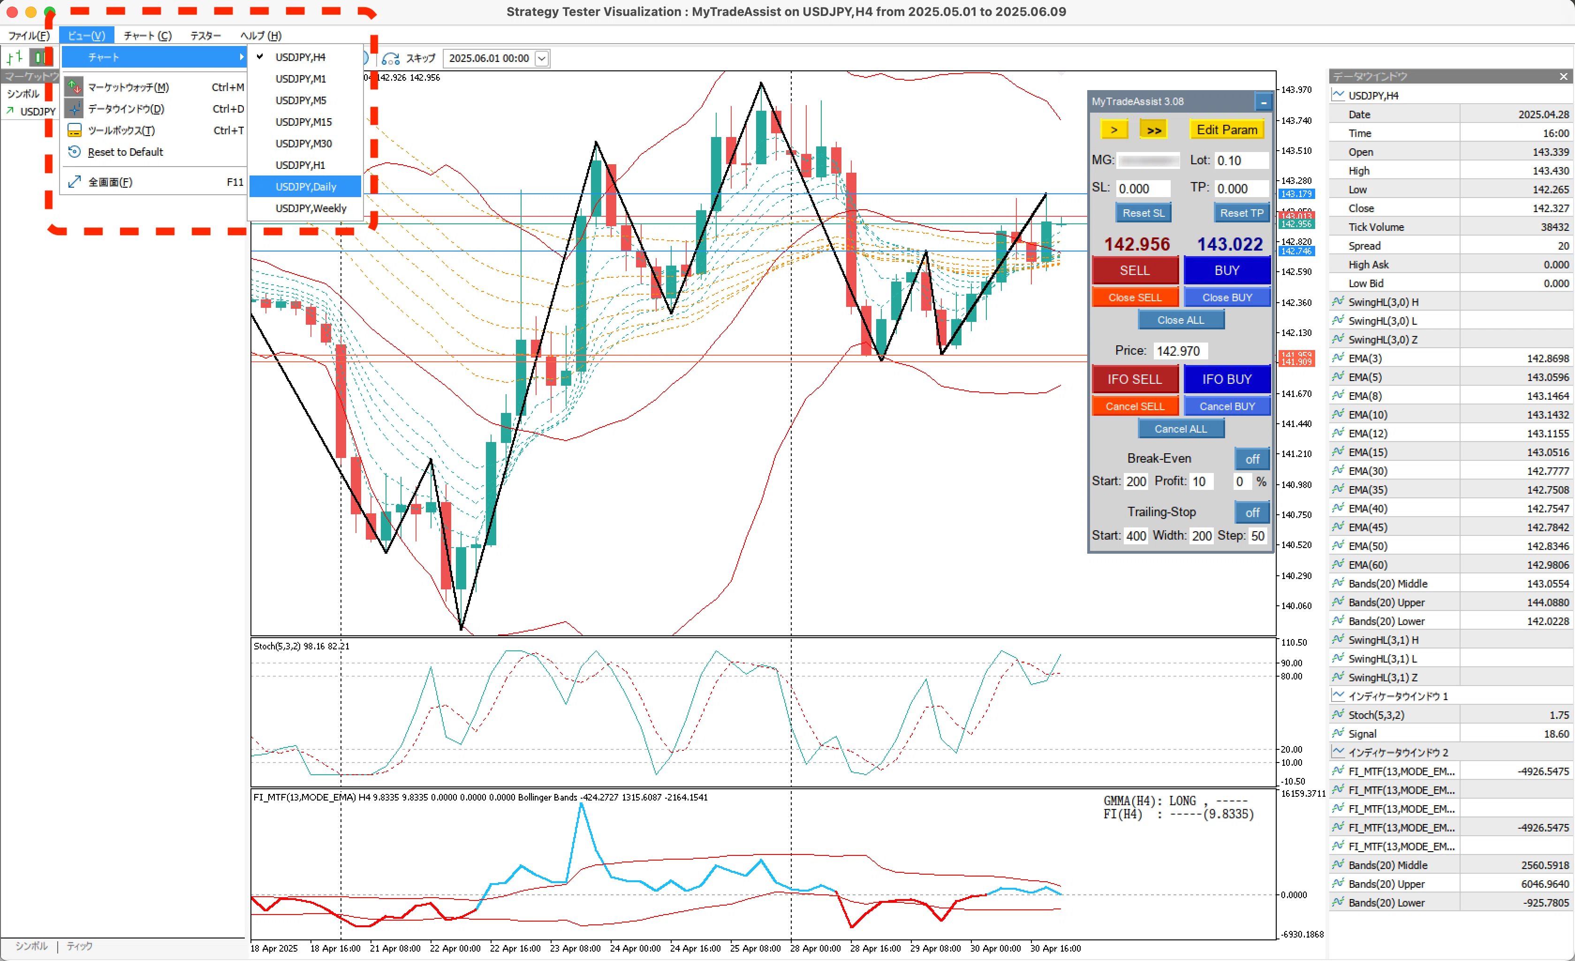Screen dimensions: 1575x961
Task: Click the Close ALL button
Action: pos(1181,320)
